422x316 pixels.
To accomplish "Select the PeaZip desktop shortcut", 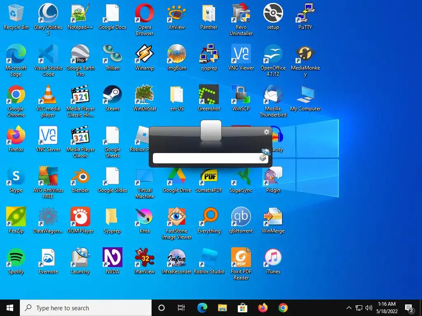I will (x=16, y=221).
